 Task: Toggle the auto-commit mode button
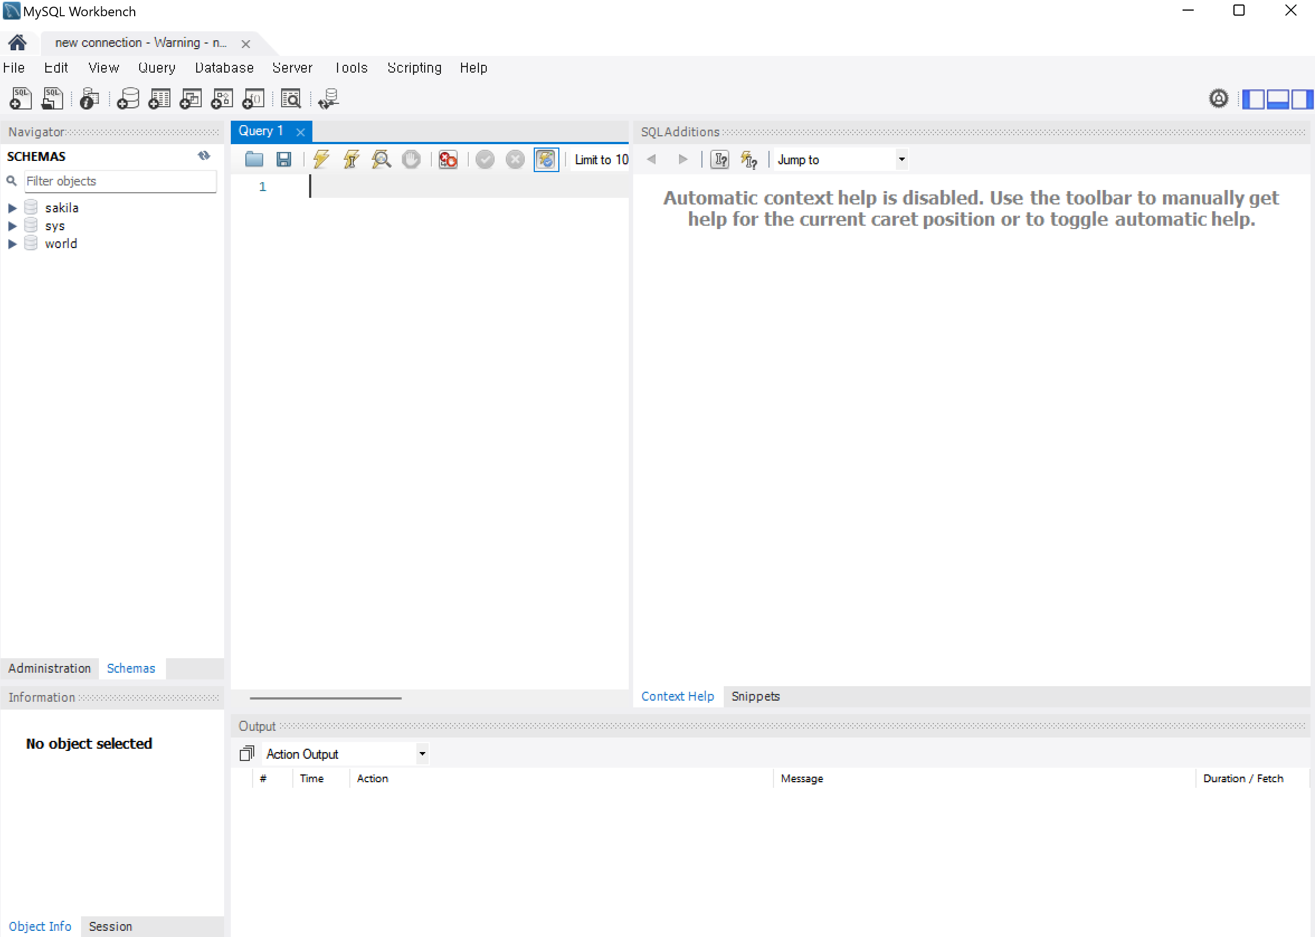[x=546, y=159]
